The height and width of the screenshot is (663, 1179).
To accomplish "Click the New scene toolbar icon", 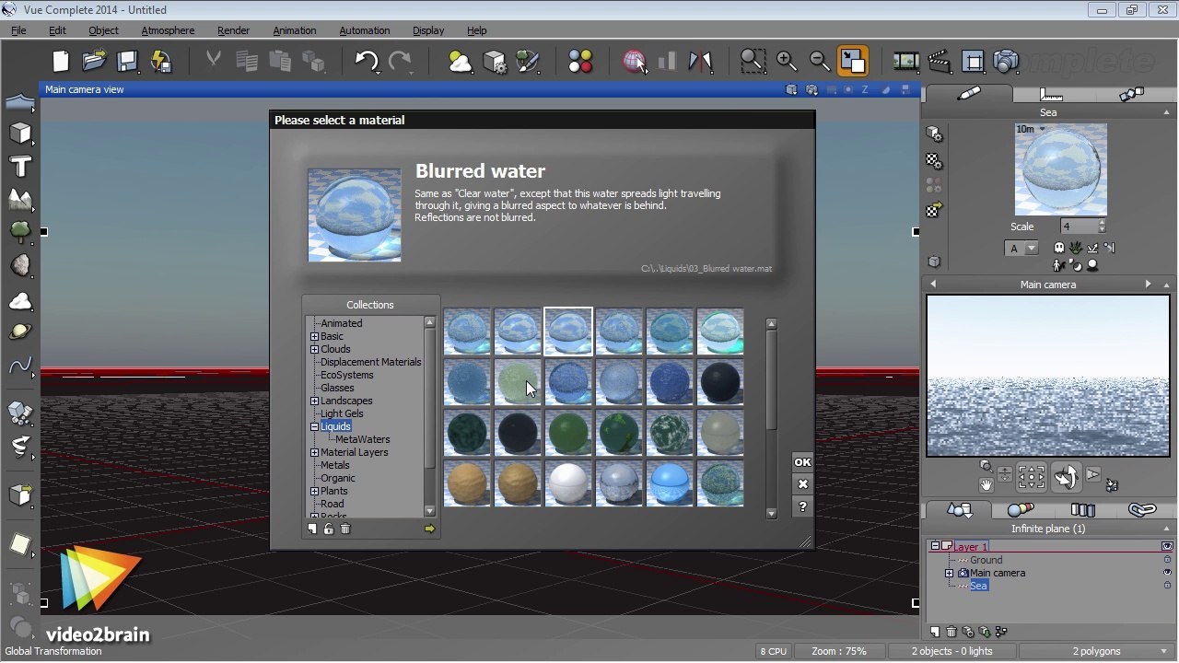I will click(61, 62).
